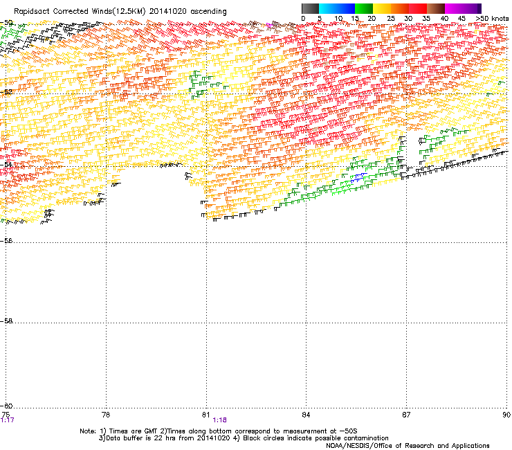Click the note '1) Times are GMT'
This screenshot has width=512, height=450.
click(x=129, y=431)
